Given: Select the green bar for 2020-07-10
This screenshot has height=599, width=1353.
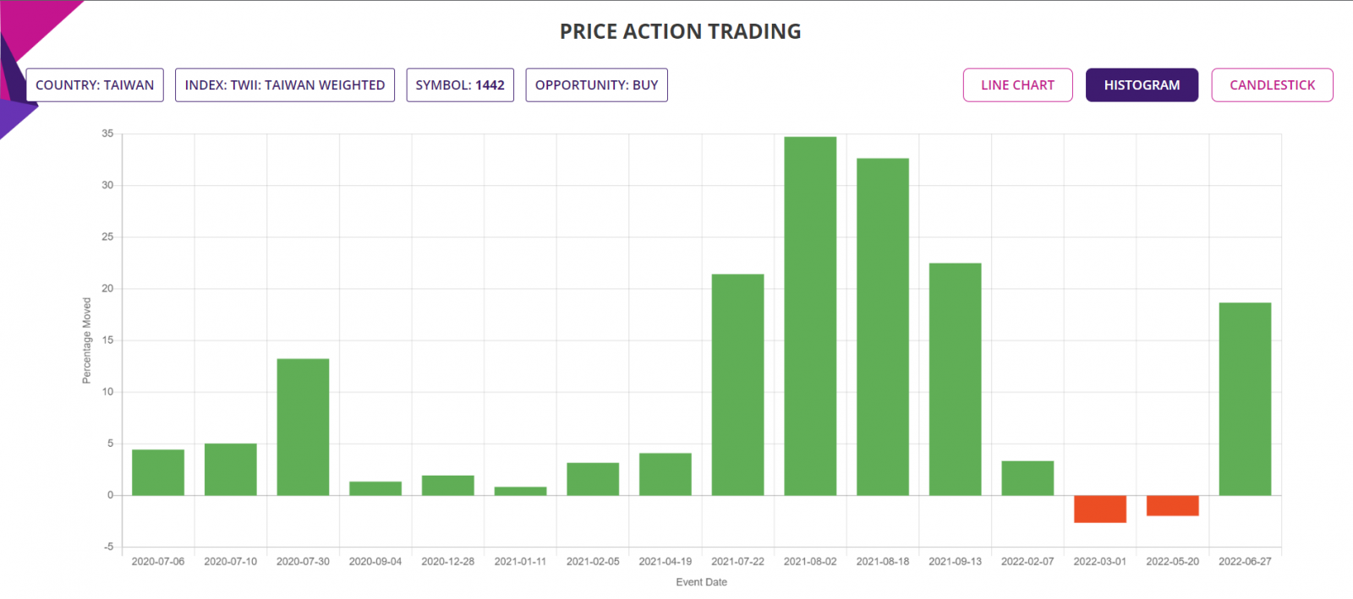Looking at the screenshot, I should click(x=231, y=469).
